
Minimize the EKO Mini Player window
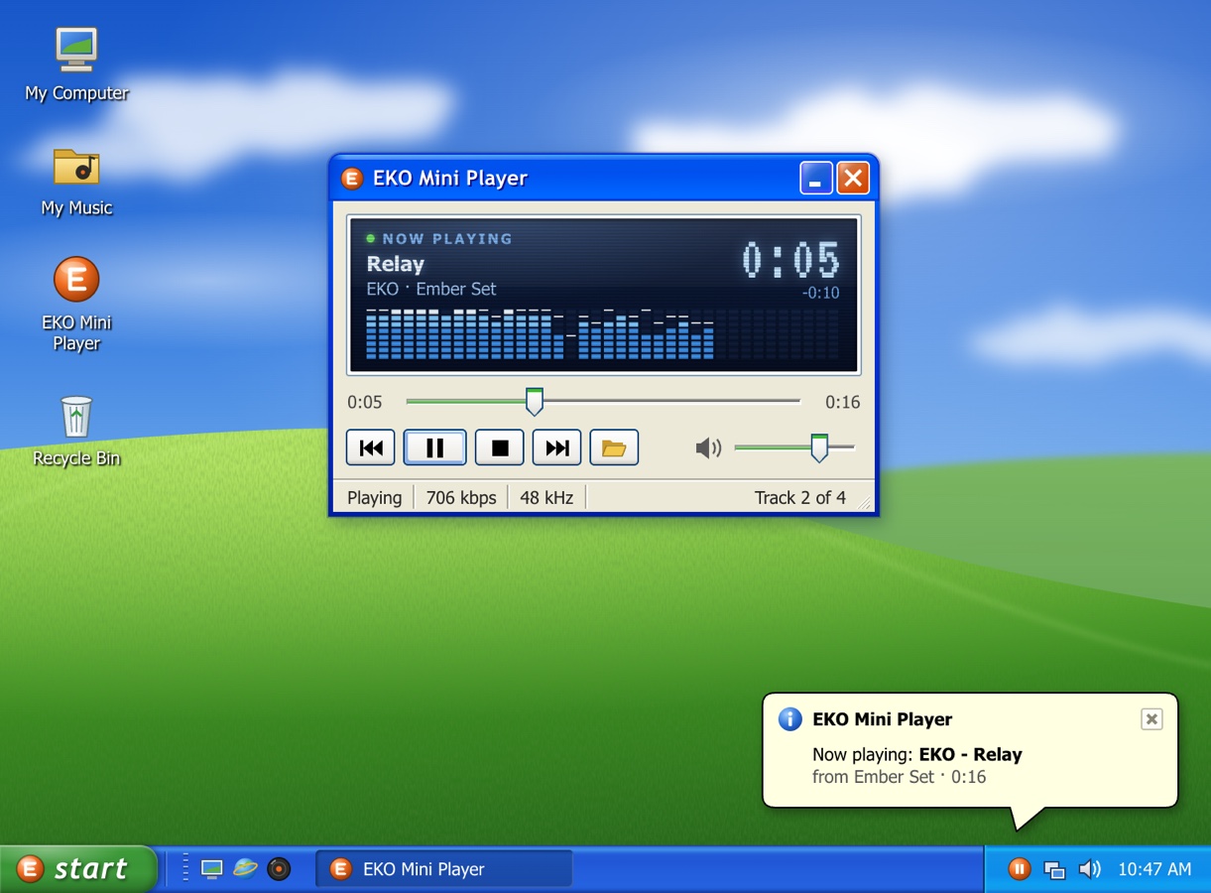click(x=816, y=179)
